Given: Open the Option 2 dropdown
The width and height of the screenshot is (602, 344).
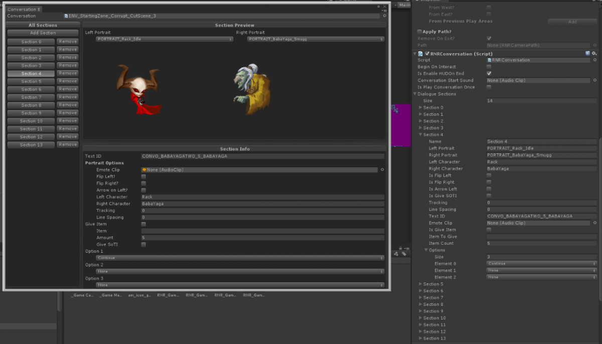Looking at the screenshot, I should click(240, 271).
